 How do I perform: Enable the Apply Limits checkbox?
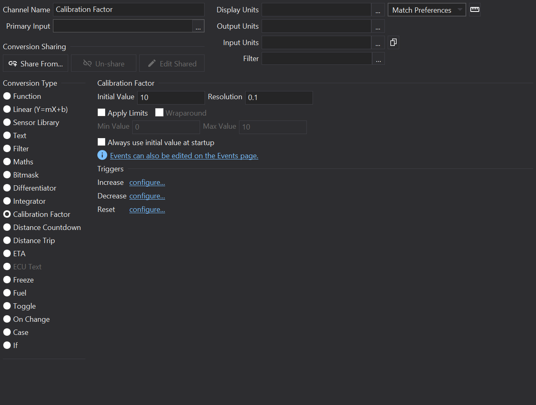pos(101,113)
